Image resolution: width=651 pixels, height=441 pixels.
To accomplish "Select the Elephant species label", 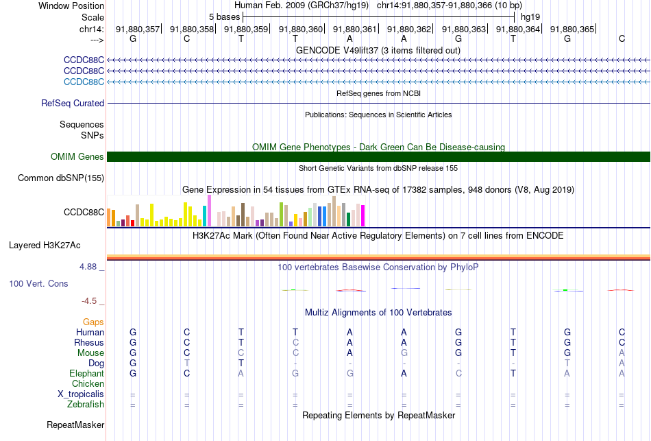I will pos(86,373).
